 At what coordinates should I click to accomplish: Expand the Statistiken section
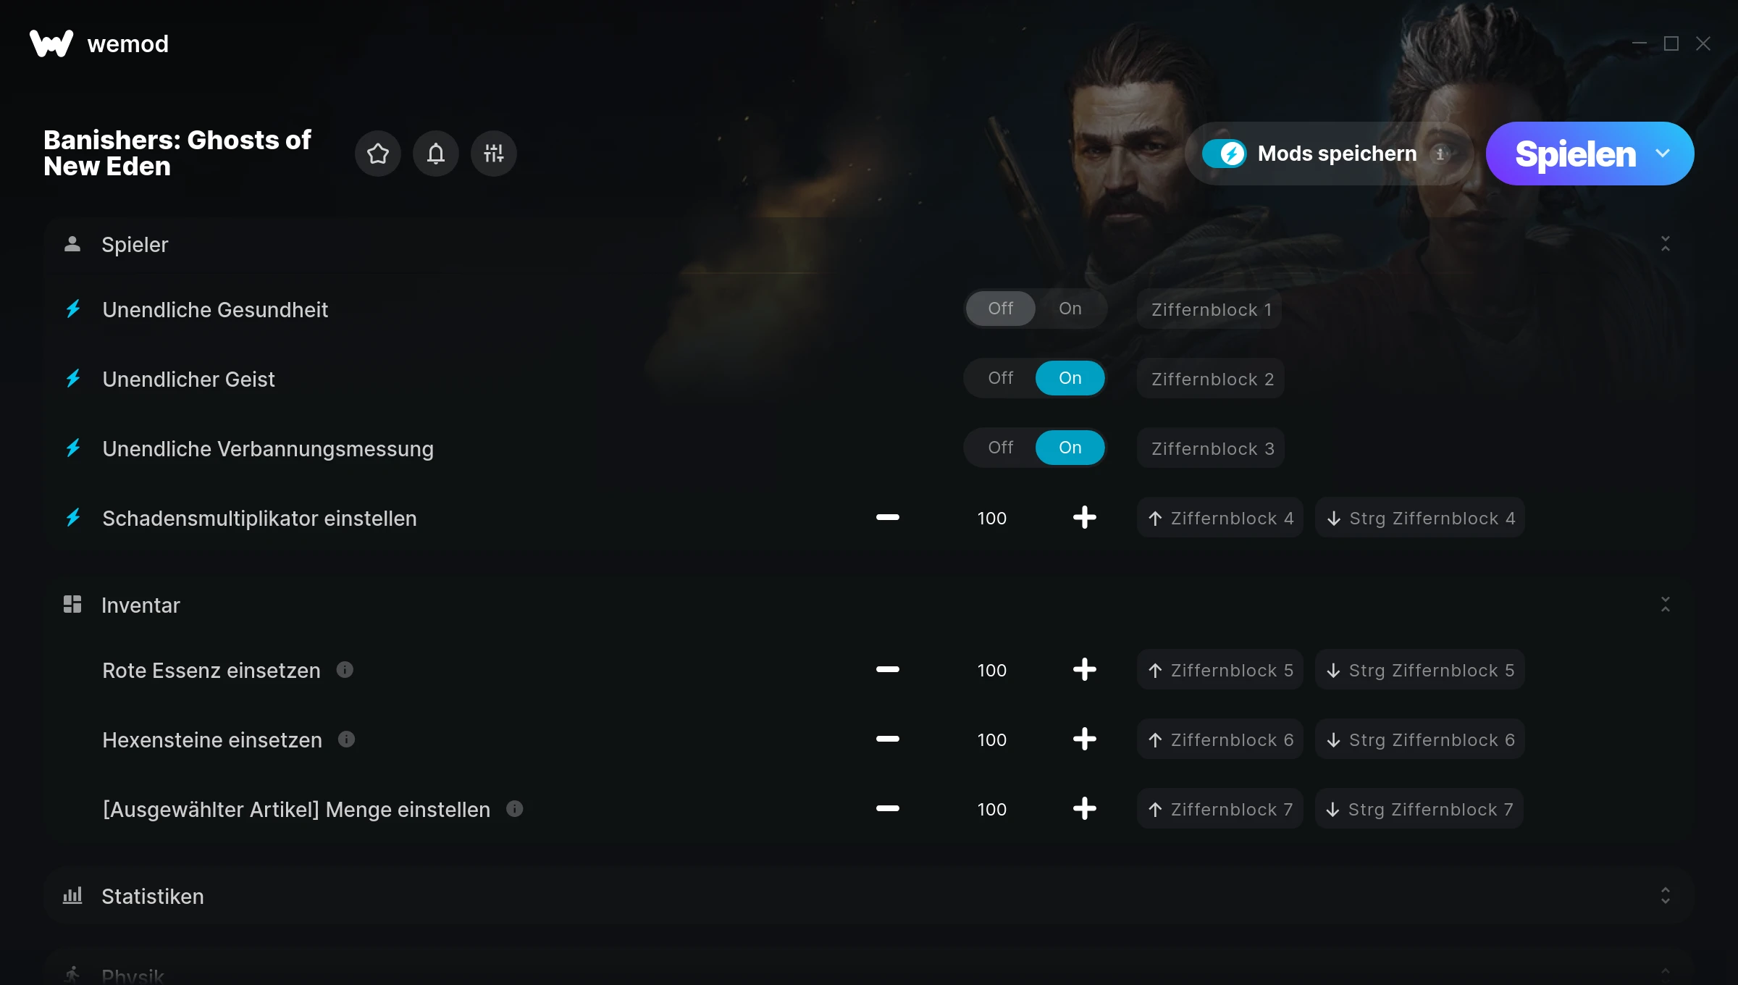[x=1666, y=896]
